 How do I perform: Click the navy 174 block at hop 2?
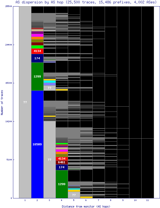coord(37,58)
